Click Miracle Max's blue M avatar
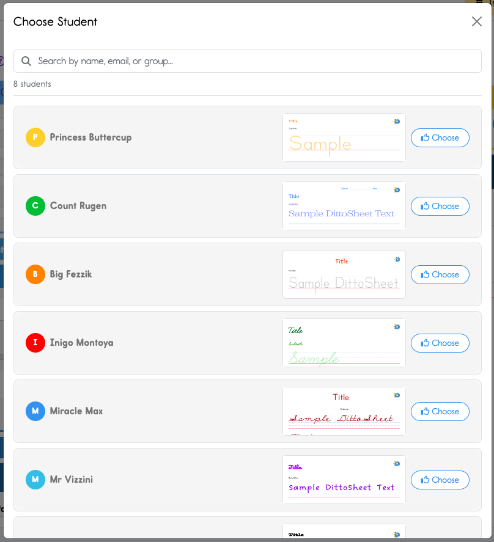This screenshot has width=494, height=542. (35, 411)
